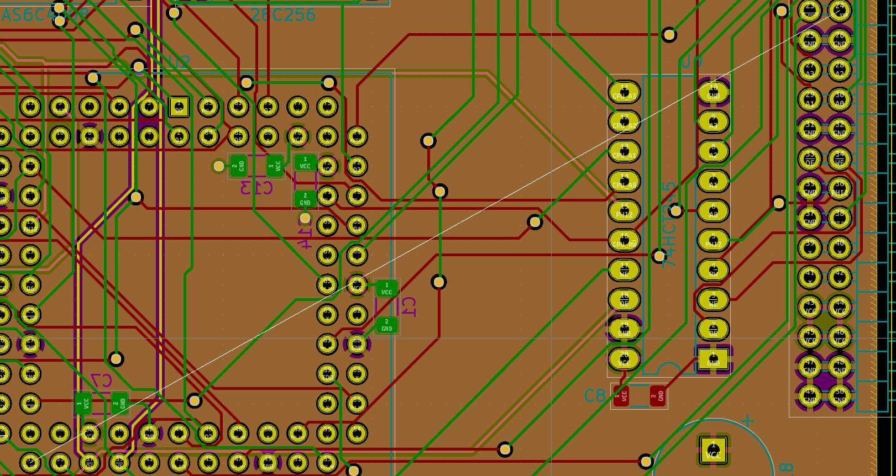Click pad 17 WE on the 74HCT245
This screenshot has height=476, width=896.
[624, 270]
